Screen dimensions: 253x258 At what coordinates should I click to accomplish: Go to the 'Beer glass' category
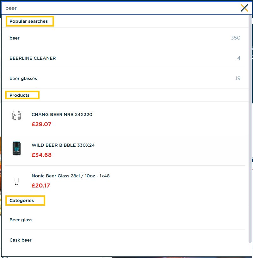[x=125, y=220]
